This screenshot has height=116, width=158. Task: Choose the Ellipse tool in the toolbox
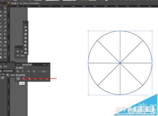5,20
